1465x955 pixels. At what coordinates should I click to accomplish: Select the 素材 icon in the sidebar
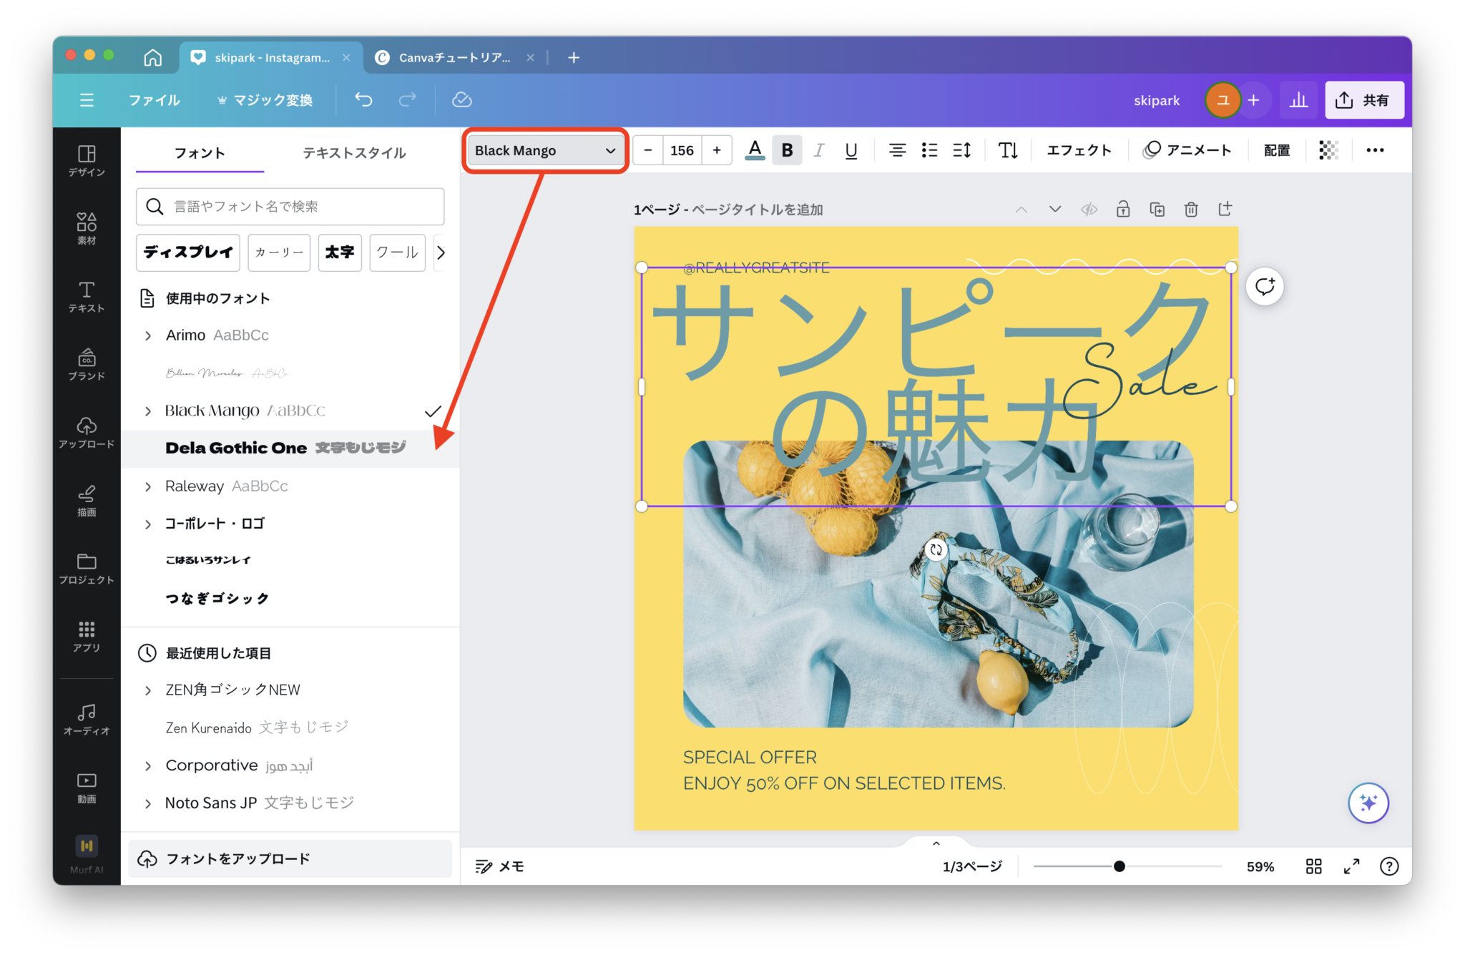coord(86,227)
